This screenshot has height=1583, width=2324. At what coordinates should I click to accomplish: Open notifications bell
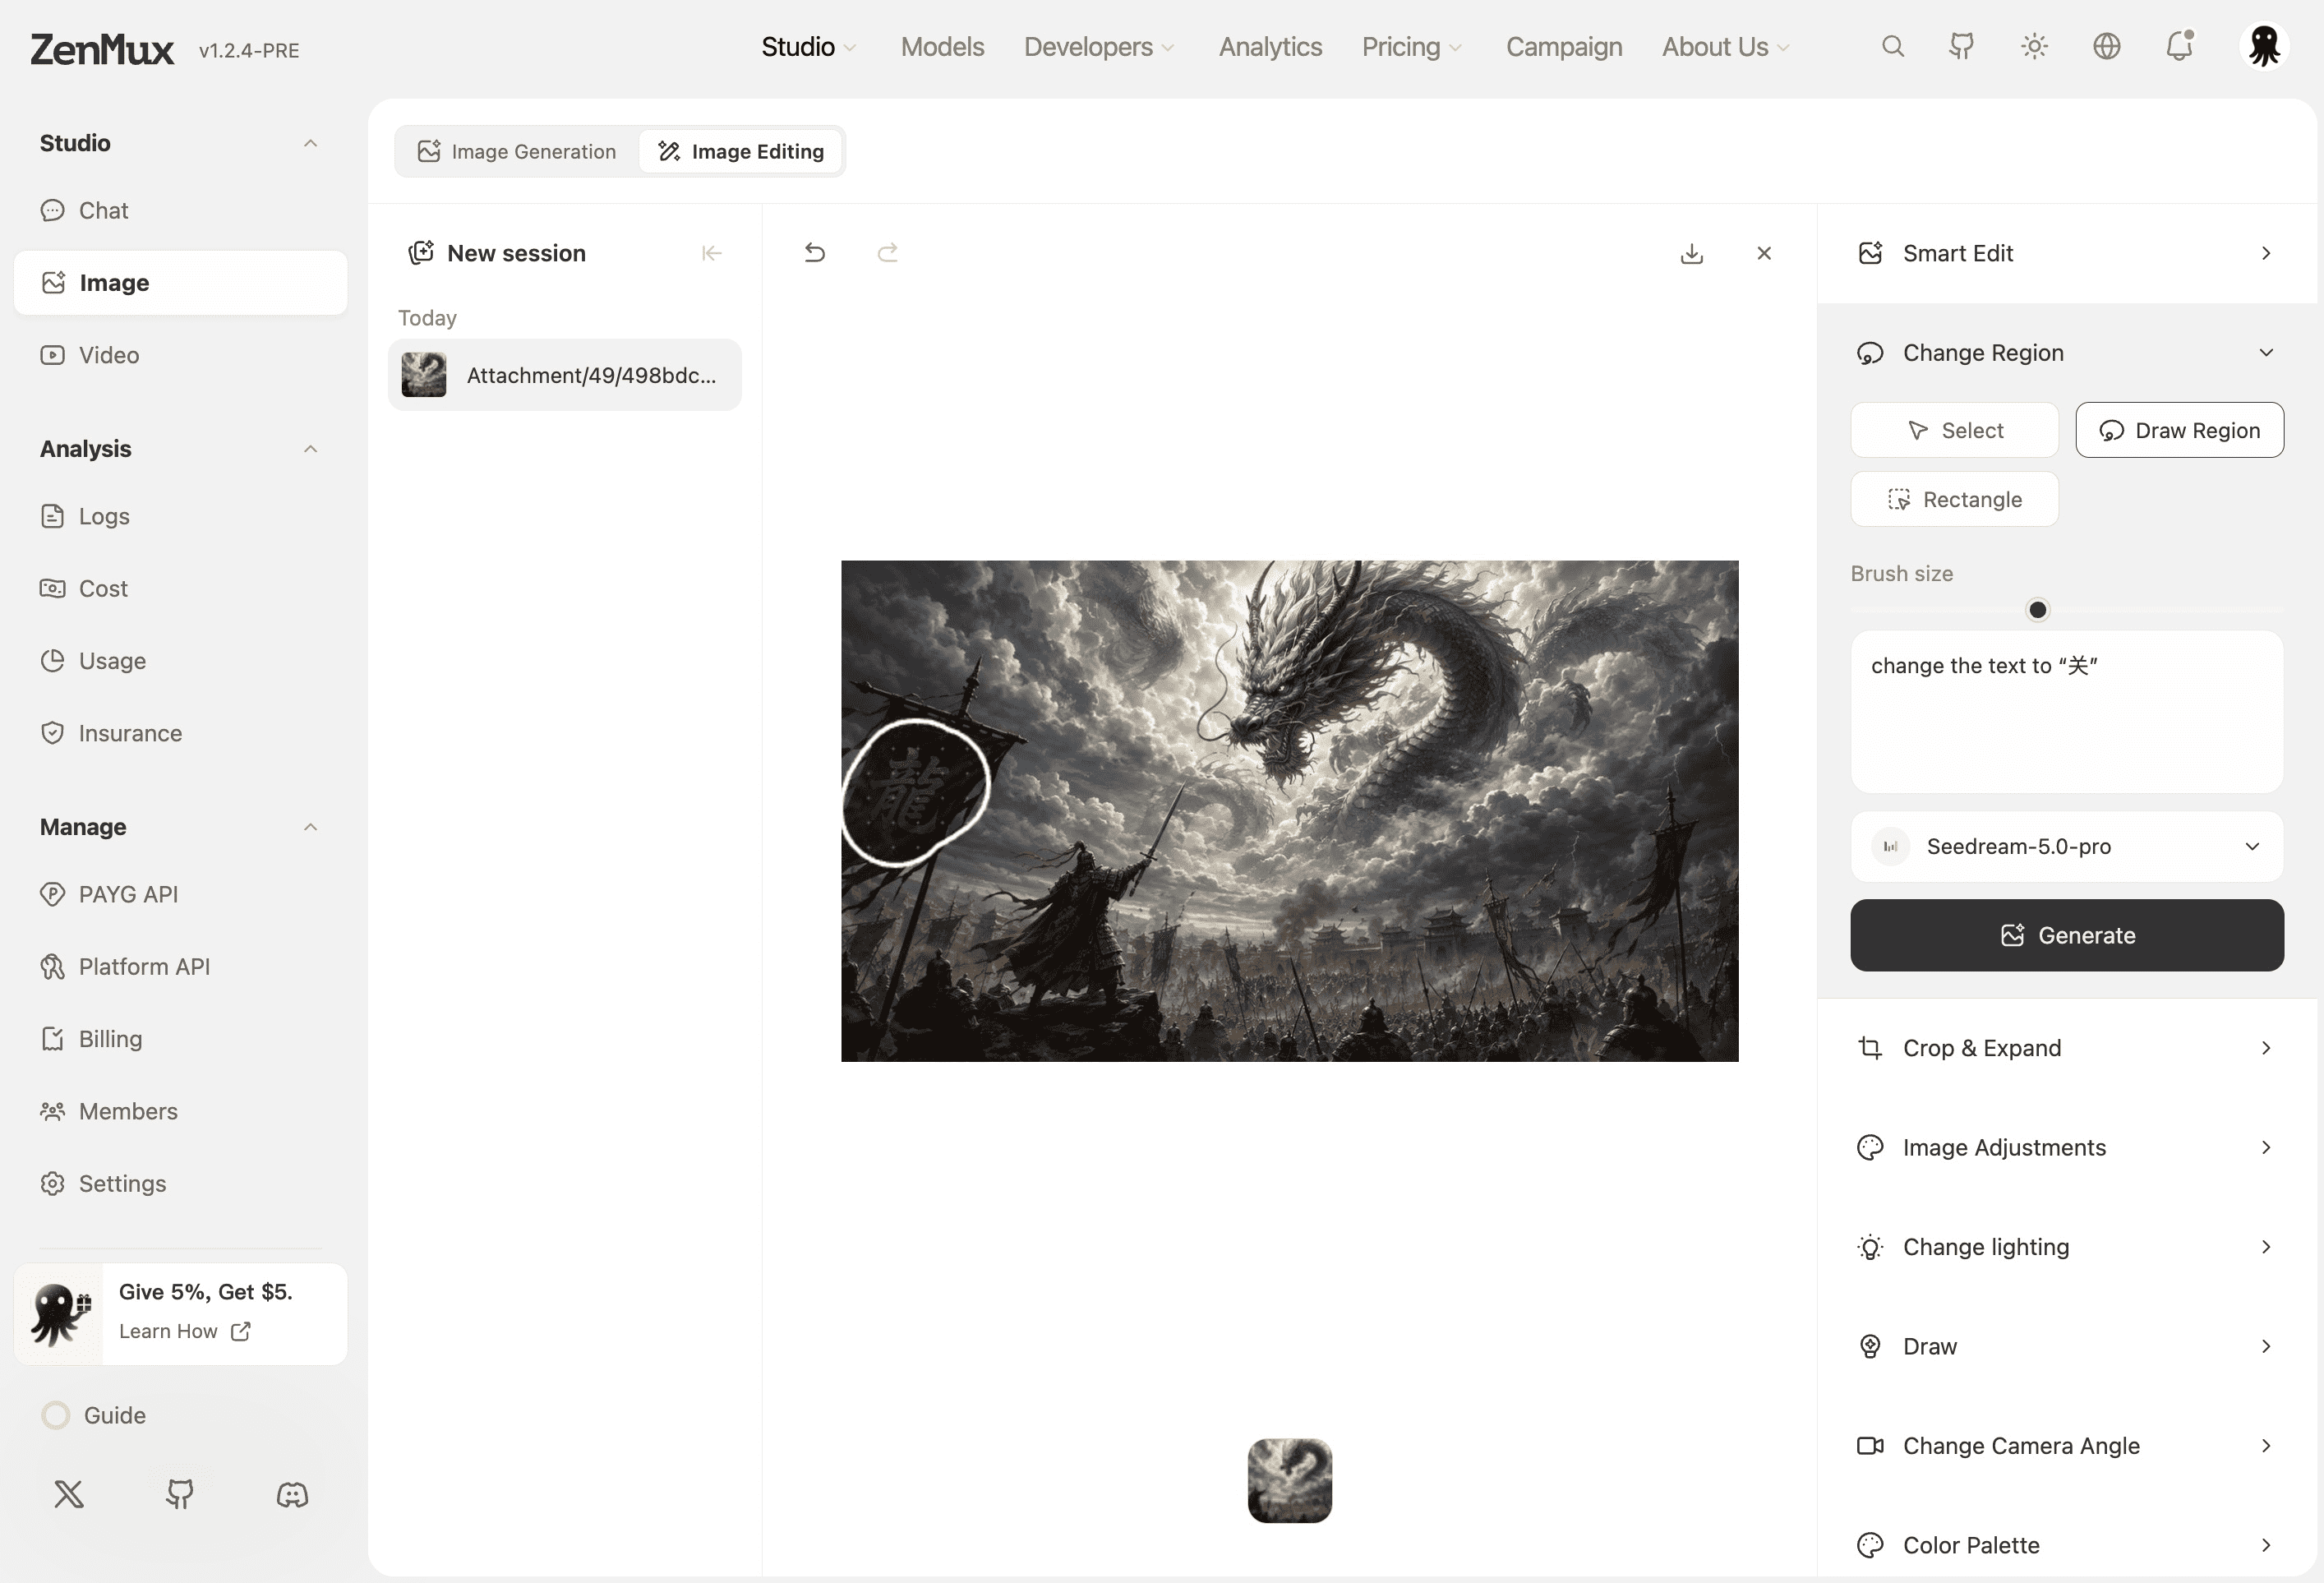coord(2179,46)
